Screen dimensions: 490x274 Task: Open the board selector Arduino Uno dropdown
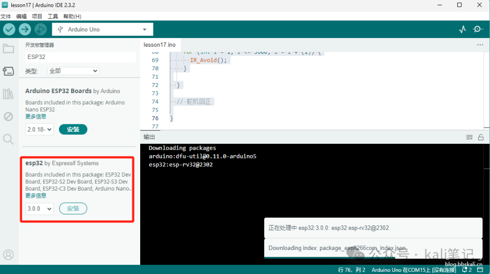(103, 29)
